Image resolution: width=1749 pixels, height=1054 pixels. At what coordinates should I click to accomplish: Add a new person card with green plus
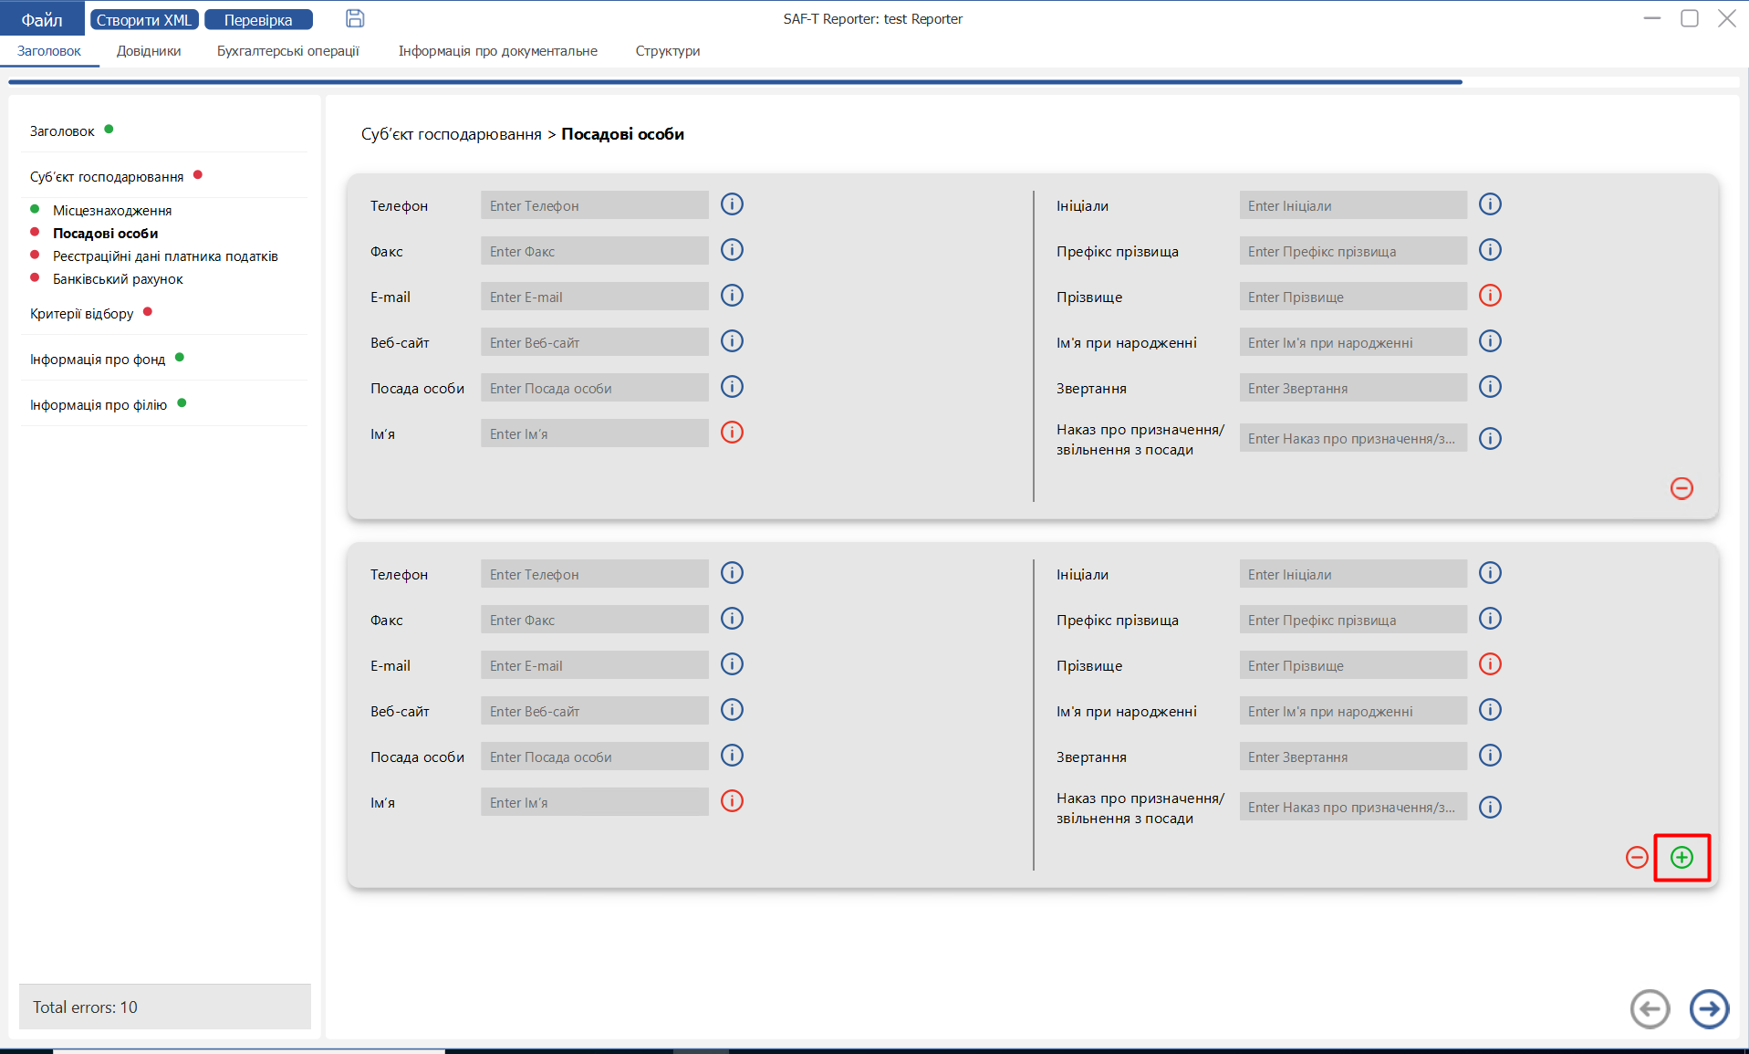pyautogui.click(x=1681, y=857)
